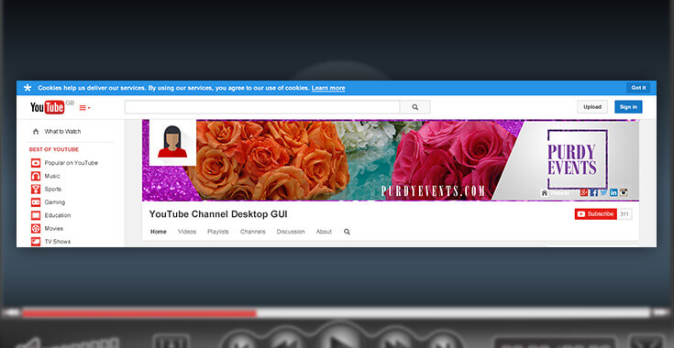Image resolution: width=674 pixels, height=348 pixels.
Task: Click the red Subscribe button
Action: (x=596, y=214)
